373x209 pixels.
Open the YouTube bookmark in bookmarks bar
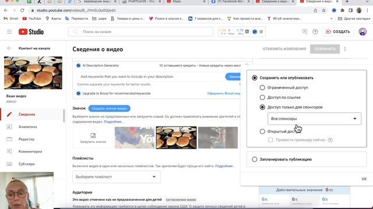coord(31,19)
